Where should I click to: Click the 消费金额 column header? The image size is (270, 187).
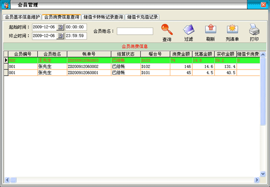(x=181, y=54)
